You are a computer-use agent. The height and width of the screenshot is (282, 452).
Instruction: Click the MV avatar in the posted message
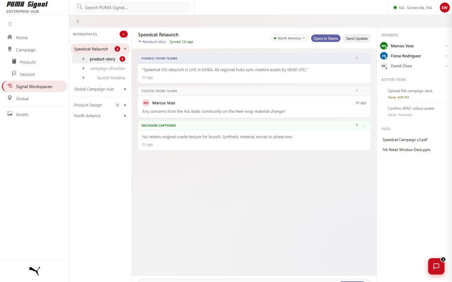tap(146, 103)
